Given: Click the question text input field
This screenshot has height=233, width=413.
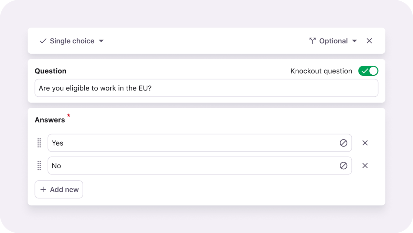Looking at the screenshot, I should [206, 88].
